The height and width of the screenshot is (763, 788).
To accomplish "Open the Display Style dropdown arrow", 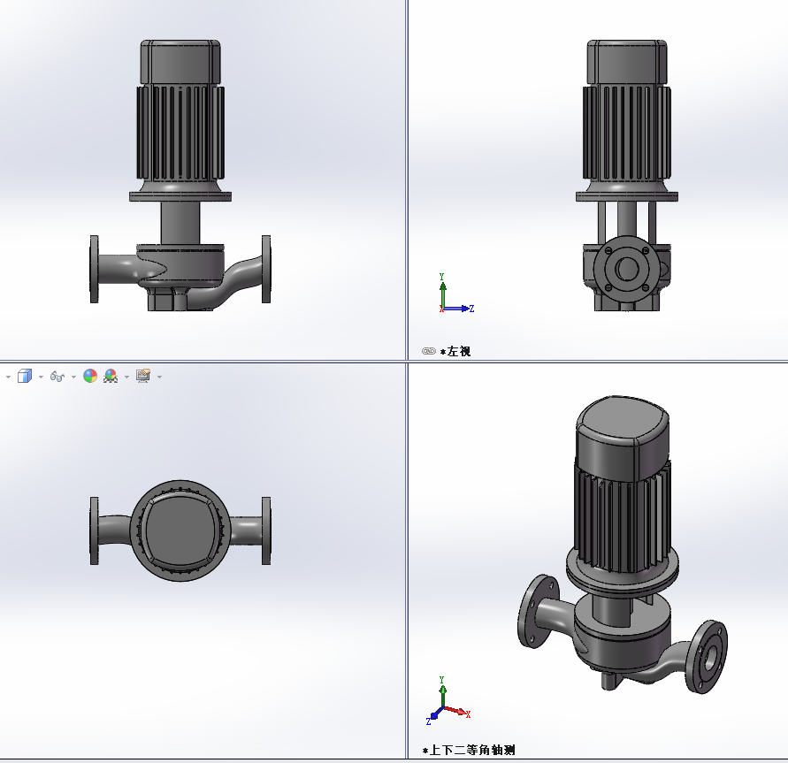I will [42, 377].
